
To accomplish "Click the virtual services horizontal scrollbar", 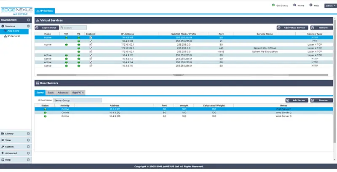I will [182, 75].
